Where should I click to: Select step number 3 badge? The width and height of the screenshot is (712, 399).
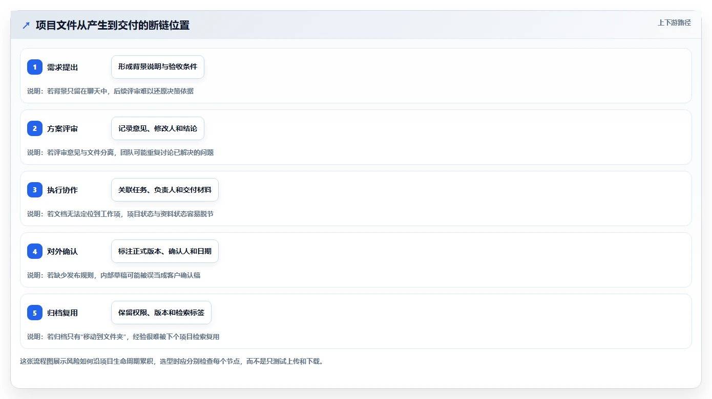(x=35, y=190)
